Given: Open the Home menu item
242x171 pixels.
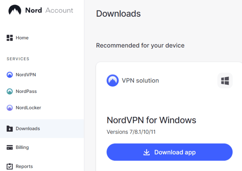Looking at the screenshot, I should 22,38.
